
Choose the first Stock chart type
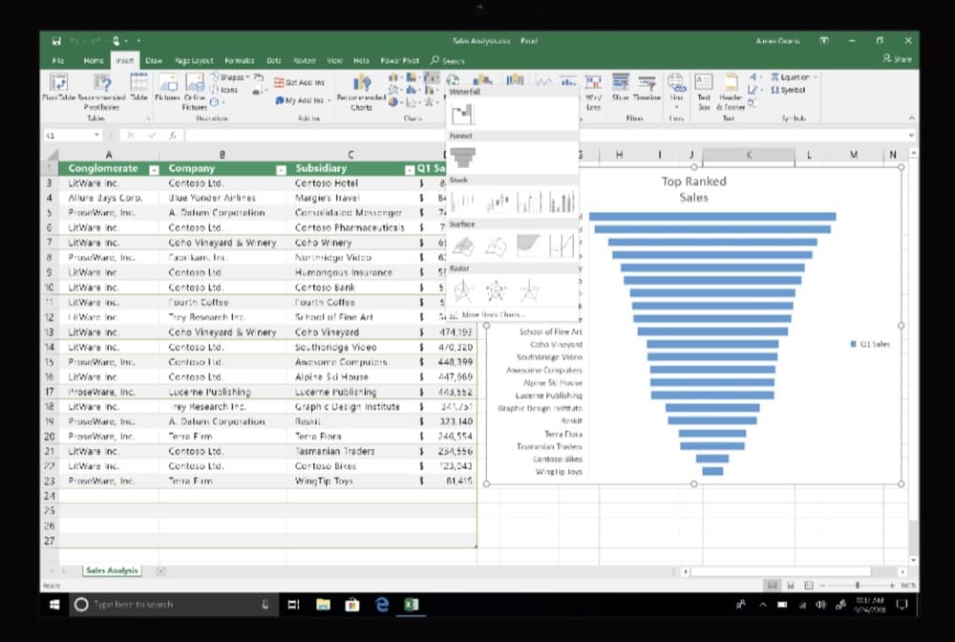463,202
